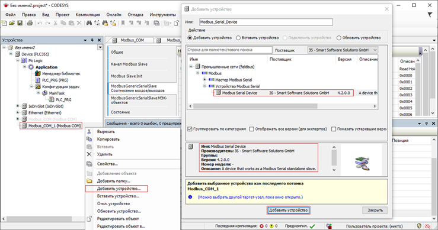Screen dimensions: 438x230
Task: Click the Undo arrow in toolbar
Action: [x=40, y=23]
